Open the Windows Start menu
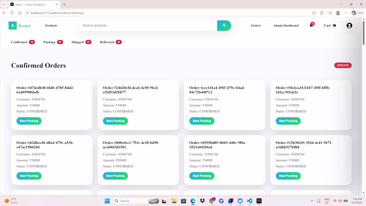This screenshot has width=366, height=206. click(107, 201)
